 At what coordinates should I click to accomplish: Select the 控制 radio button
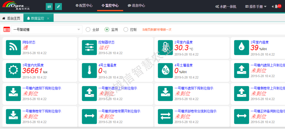coord(126,30)
